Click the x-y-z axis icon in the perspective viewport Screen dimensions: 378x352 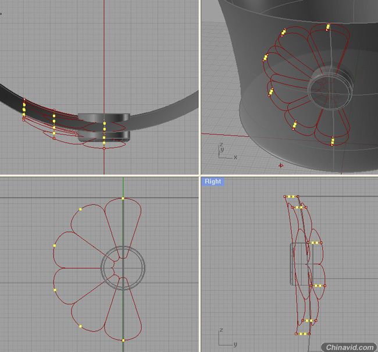coord(228,151)
